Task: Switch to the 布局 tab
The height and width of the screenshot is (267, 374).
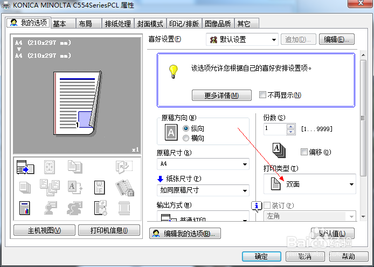Action: (x=89, y=24)
